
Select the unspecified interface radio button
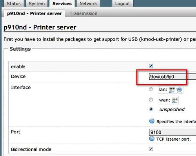tap(151, 109)
